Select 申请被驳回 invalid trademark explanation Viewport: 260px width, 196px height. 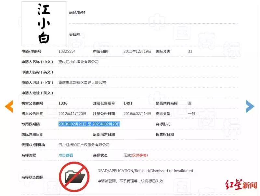click(130, 181)
